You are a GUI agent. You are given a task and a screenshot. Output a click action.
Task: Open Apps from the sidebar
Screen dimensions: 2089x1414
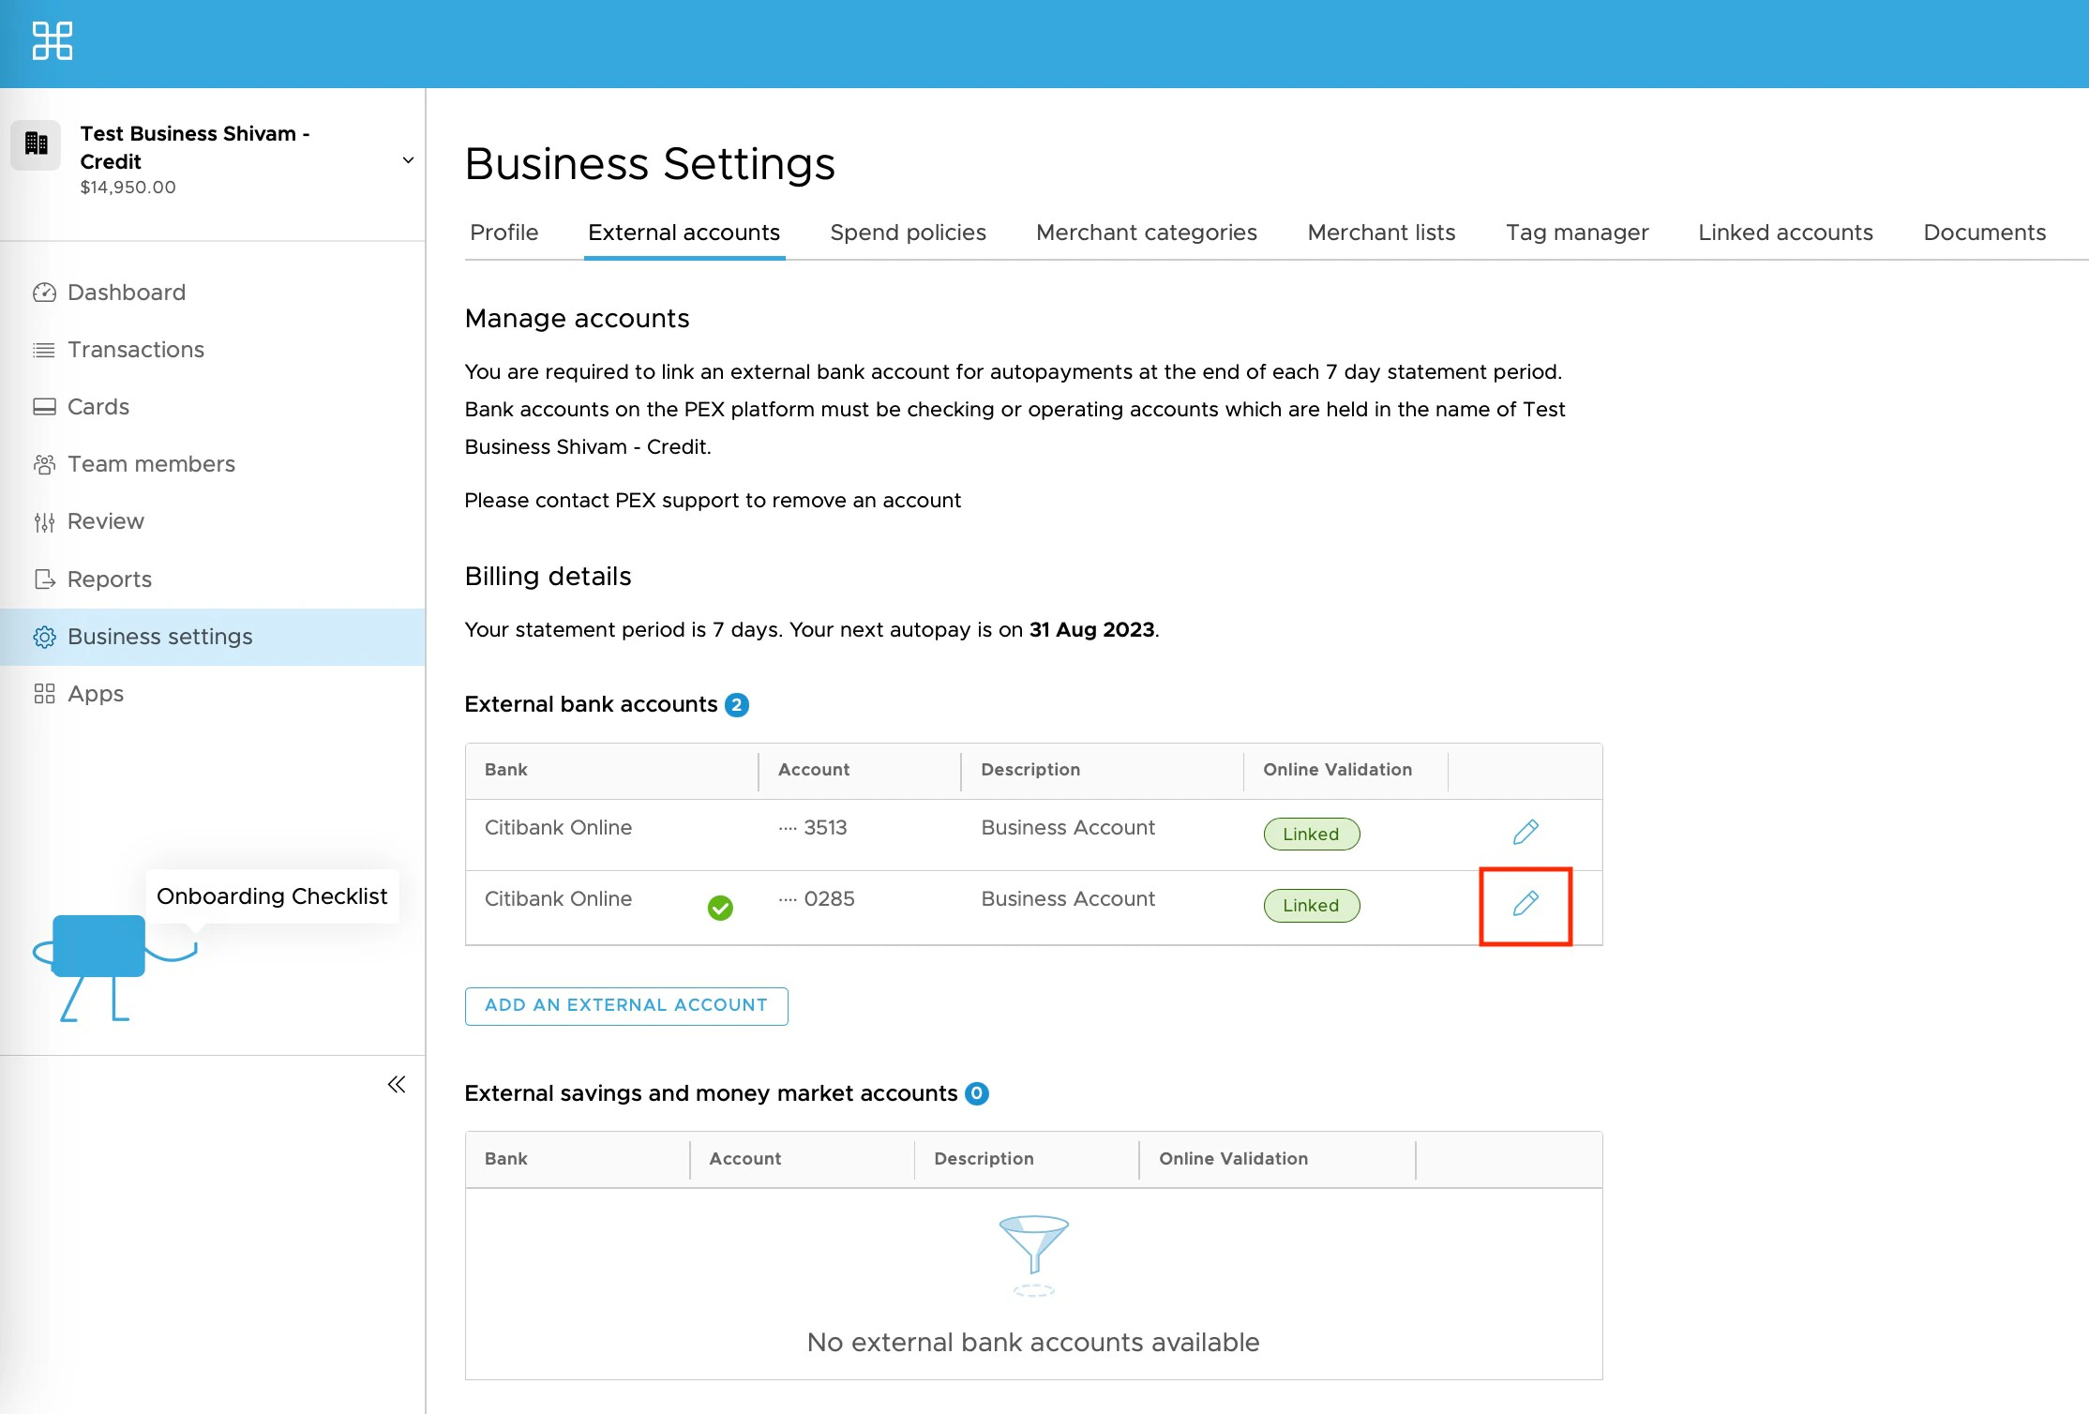95,694
